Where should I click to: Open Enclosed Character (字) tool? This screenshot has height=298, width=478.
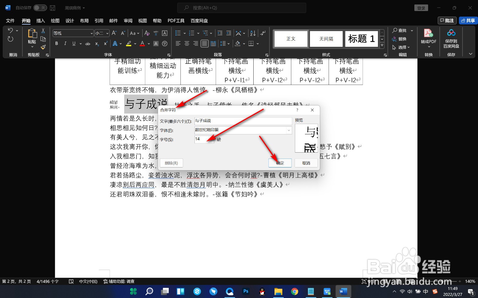click(165, 44)
